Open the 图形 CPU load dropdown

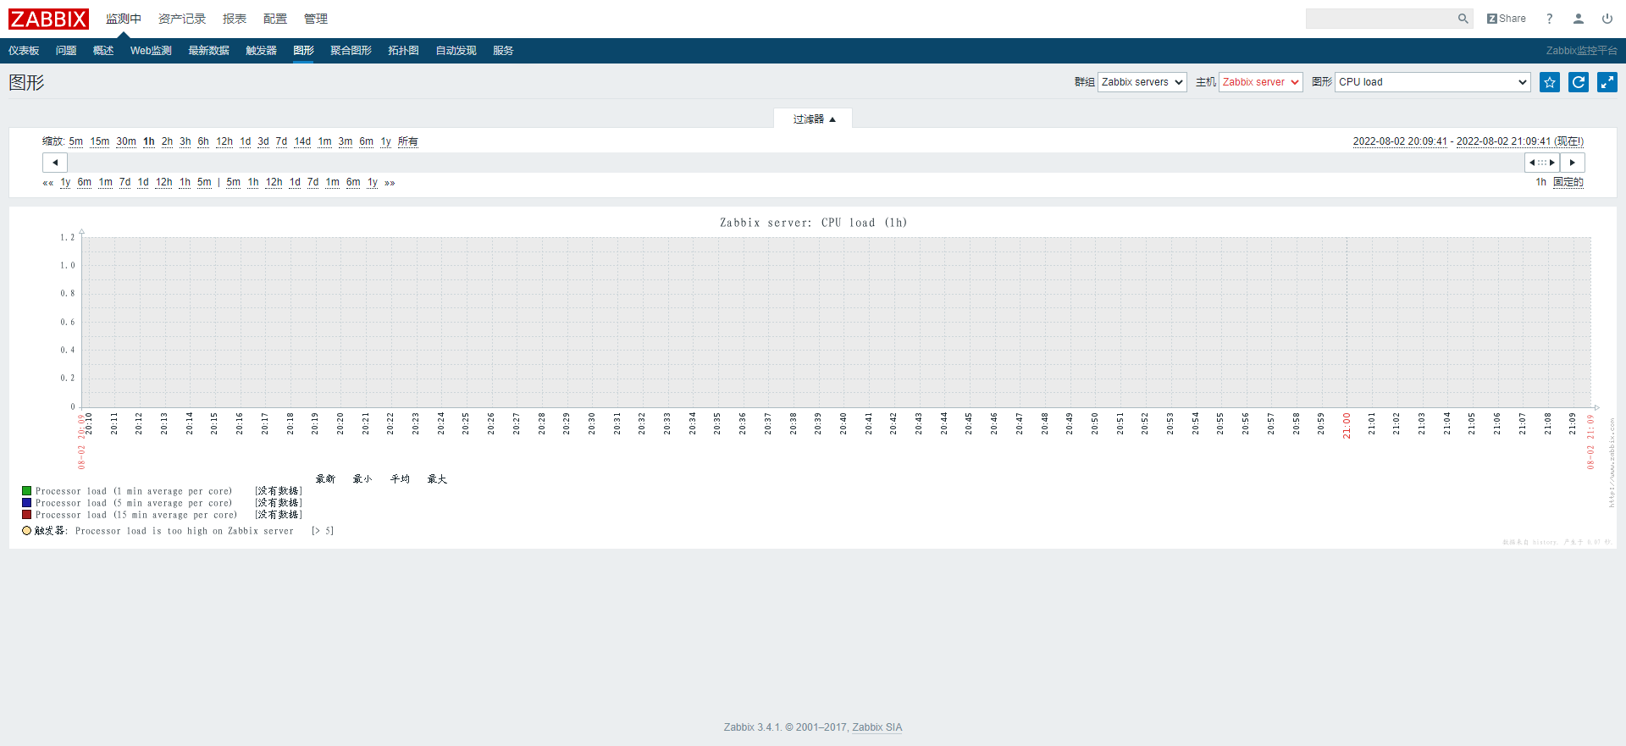point(1433,82)
